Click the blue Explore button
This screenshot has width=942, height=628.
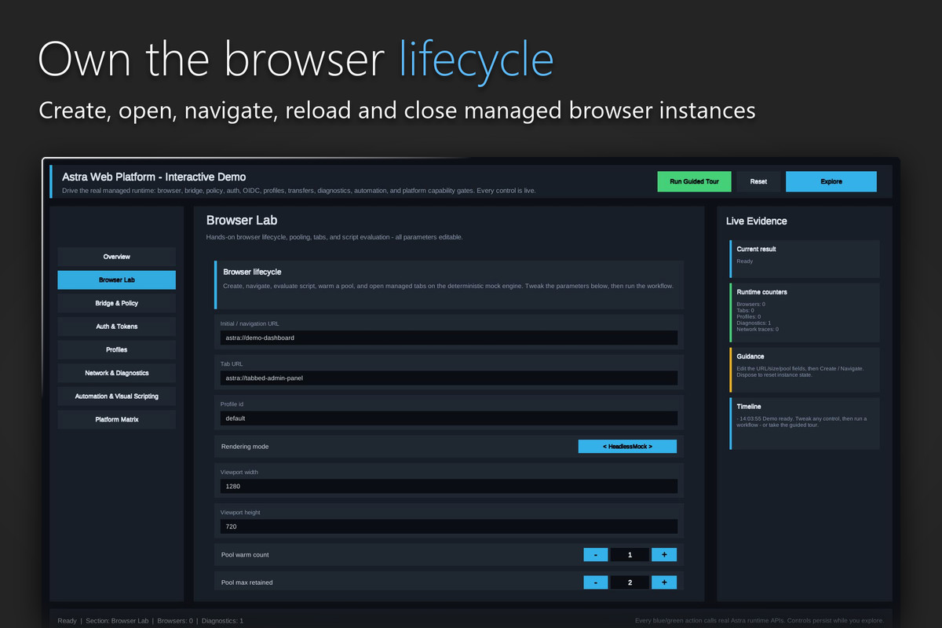(831, 181)
